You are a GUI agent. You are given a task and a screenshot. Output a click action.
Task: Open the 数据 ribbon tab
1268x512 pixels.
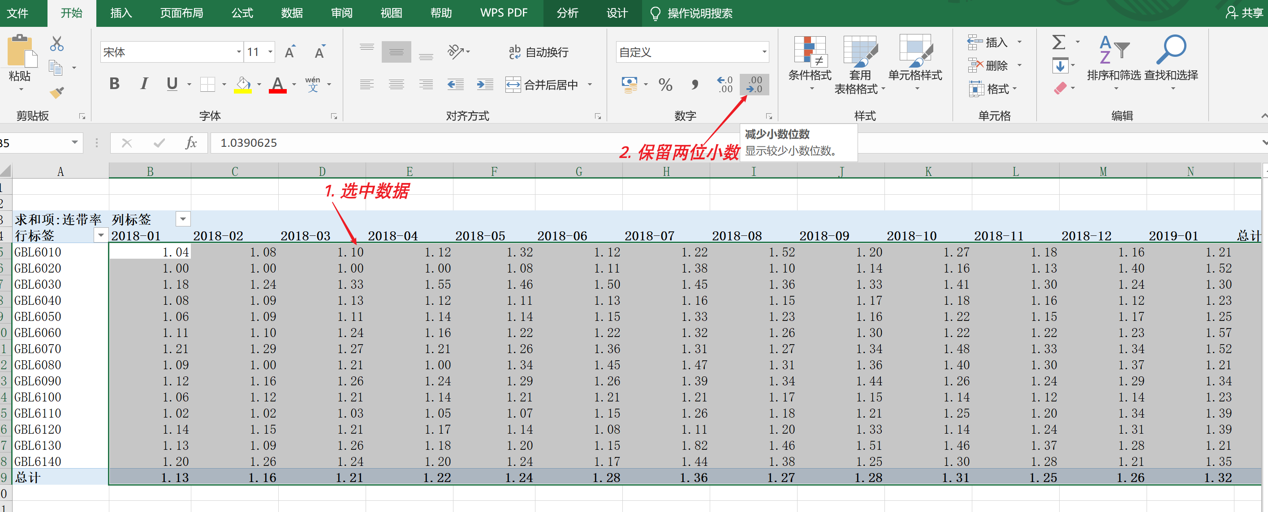tap(291, 13)
